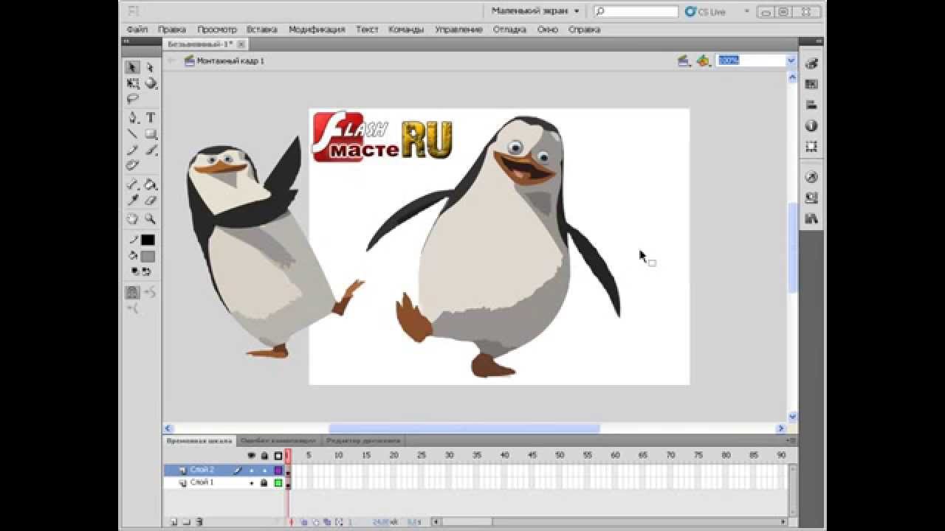945x531 pixels.
Task: Open the Align panel icon in dock
Action: click(811, 105)
